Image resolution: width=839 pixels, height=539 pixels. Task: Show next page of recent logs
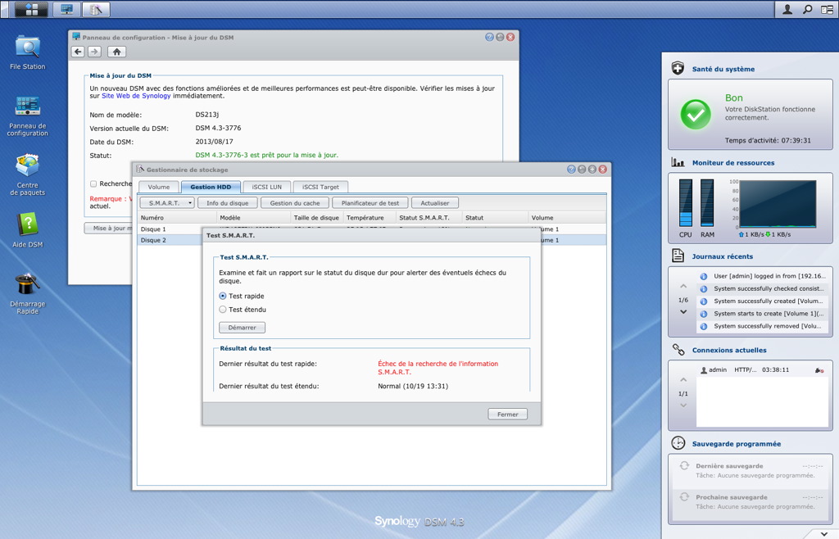coord(683,312)
